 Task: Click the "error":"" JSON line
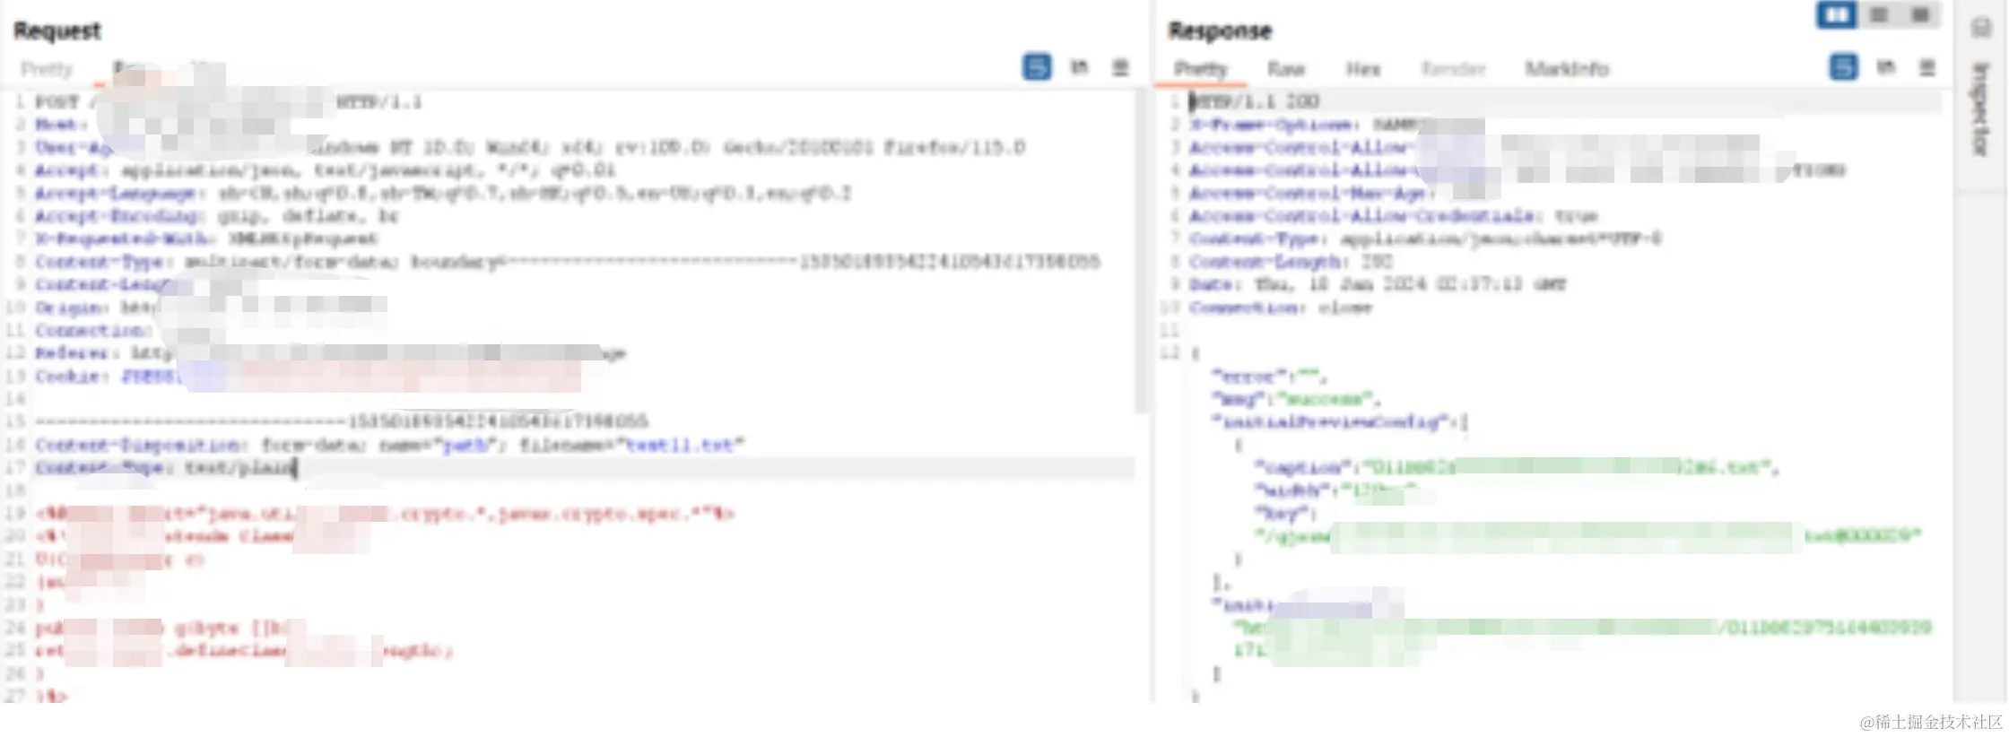[x=1269, y=376]
